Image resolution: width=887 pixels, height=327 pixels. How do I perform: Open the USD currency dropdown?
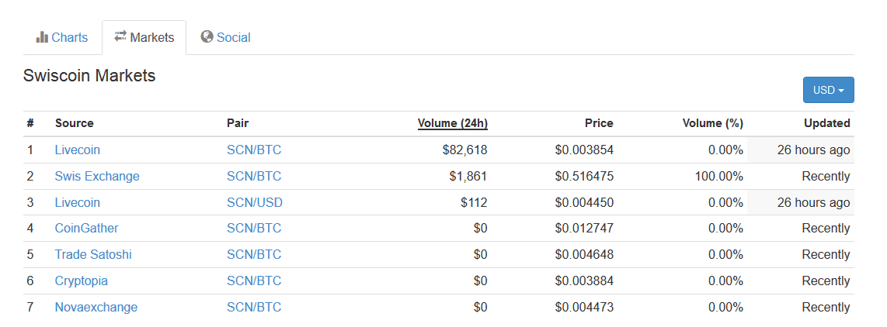pyautogui.click(x=828, y=90)
